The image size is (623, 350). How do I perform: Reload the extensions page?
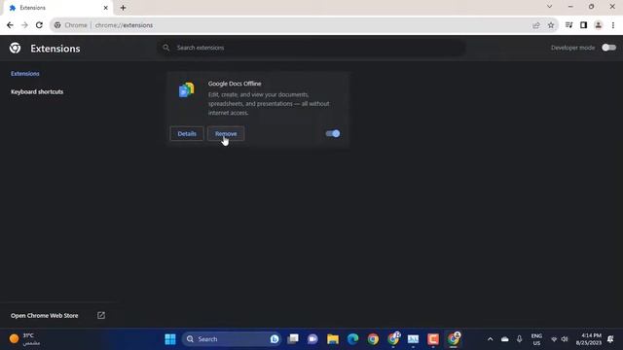point(39,25)
